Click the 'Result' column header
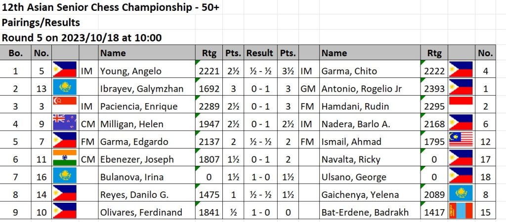506x222 pixels. pos(259,53)
